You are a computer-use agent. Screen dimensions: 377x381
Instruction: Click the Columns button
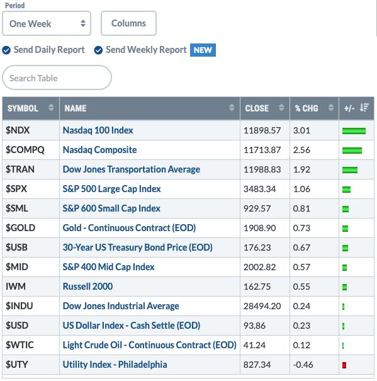pyautogui.click(x=128, y=23)
